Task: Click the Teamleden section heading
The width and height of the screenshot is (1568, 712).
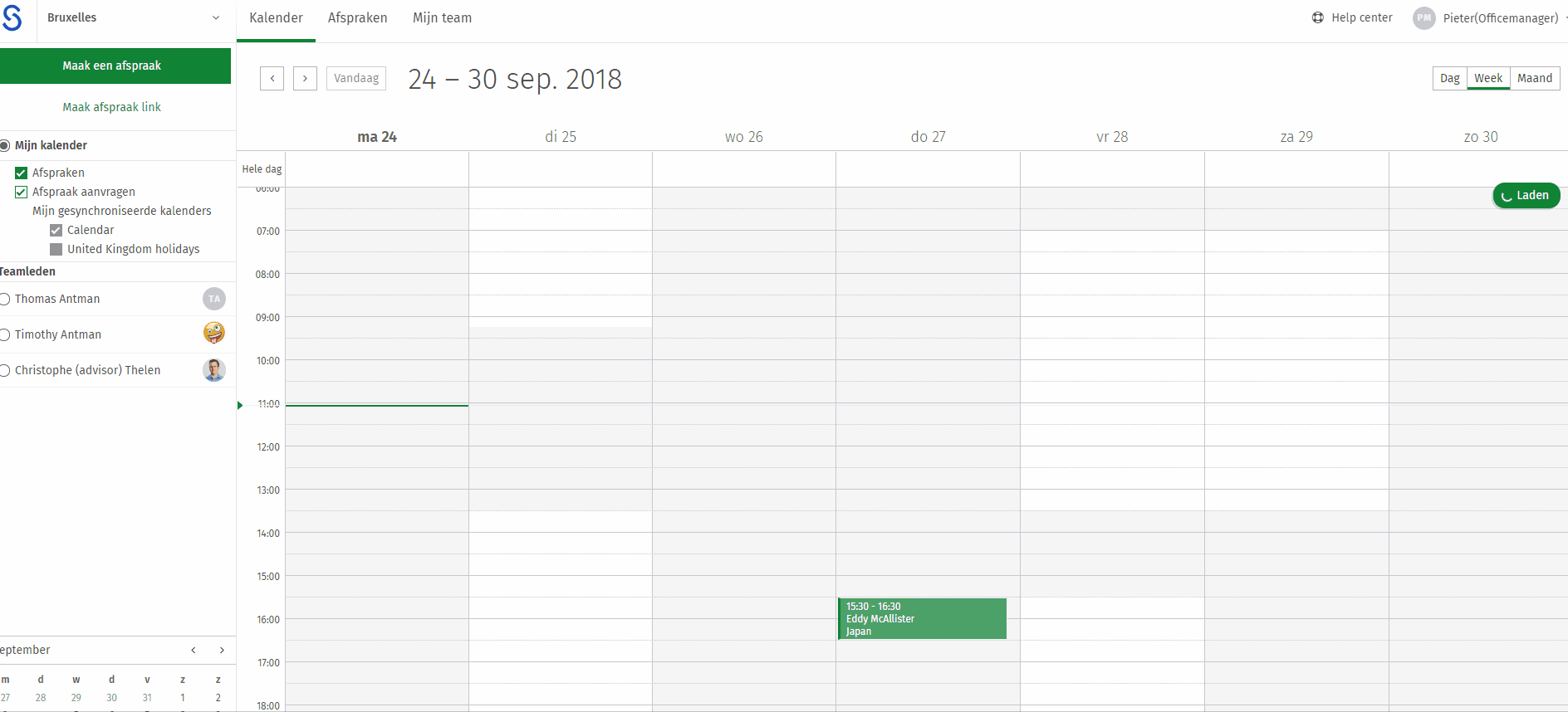Action: click(27, 271)
